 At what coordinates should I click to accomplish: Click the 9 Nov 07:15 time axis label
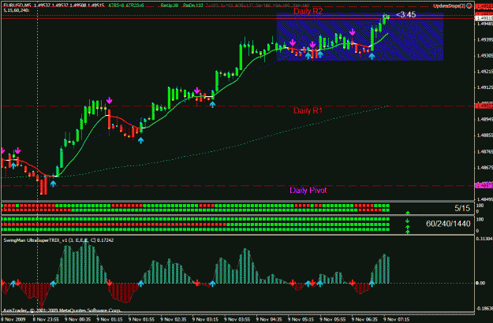pyautogui.click(x=397, y=319)
